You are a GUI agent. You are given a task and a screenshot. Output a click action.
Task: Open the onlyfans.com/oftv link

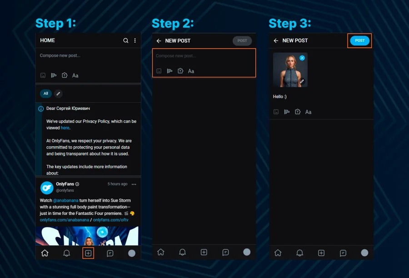pos(110,220)
